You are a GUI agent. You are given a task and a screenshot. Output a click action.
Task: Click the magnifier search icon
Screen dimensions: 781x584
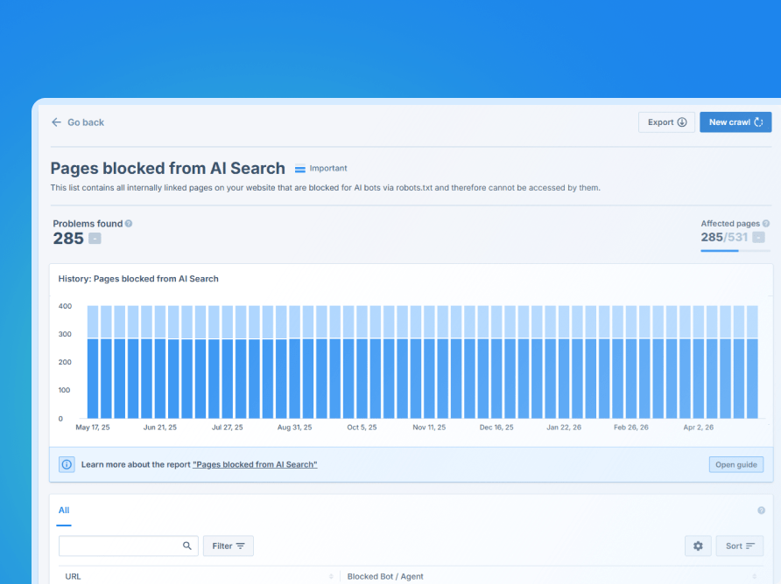pyautogui.click(x=186, y=546)
